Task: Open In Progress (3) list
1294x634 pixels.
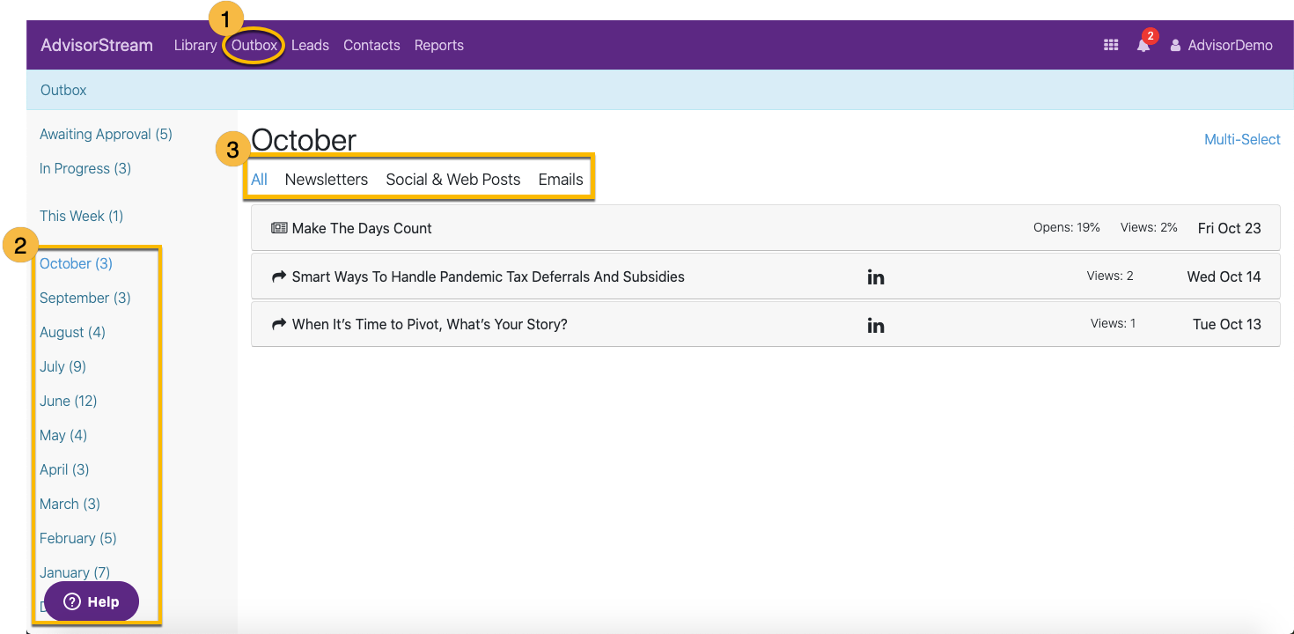Action: pyautogui.click(x=85, y=168)
